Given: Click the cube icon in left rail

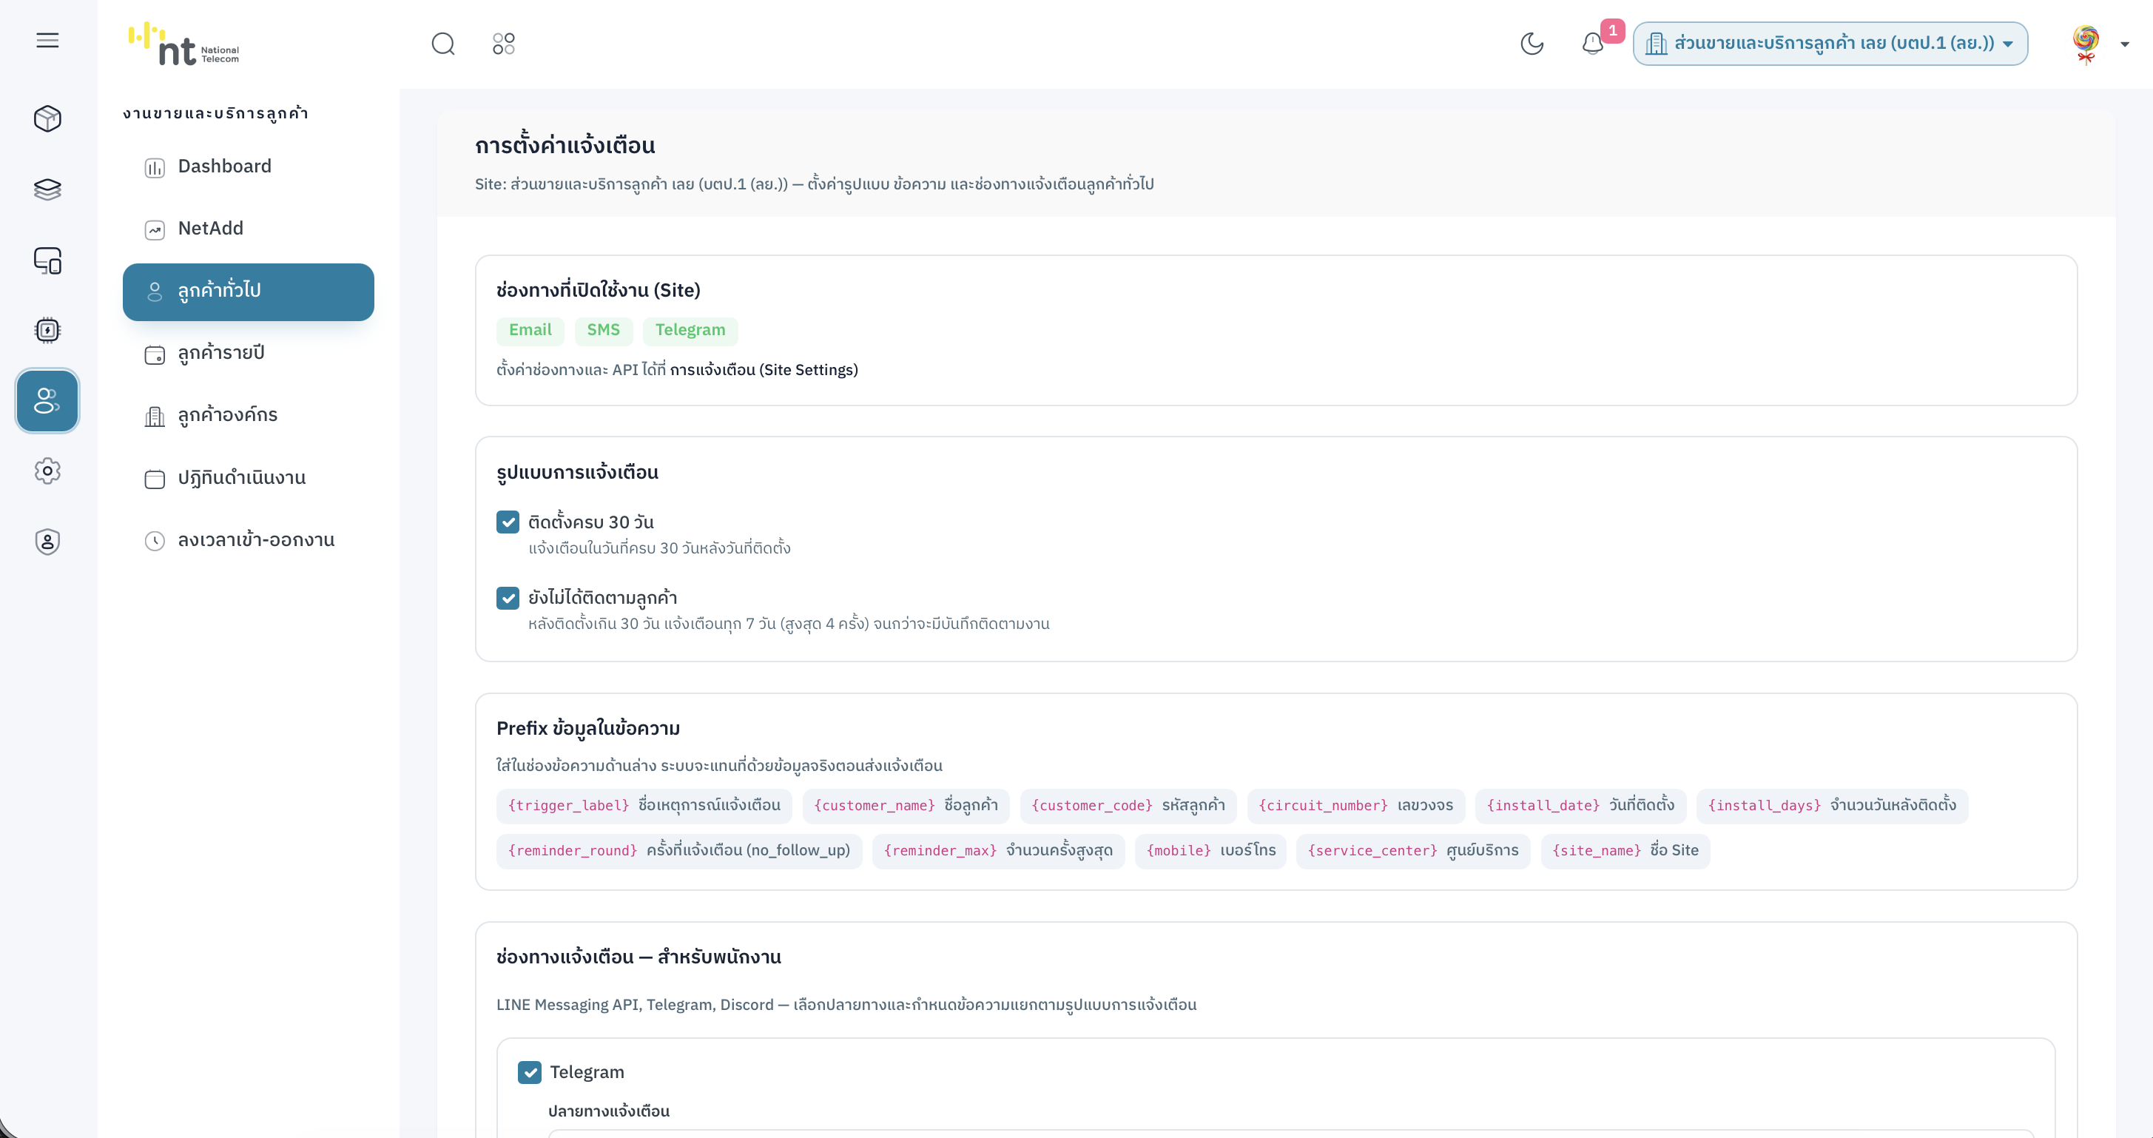Looking at the screenshot, I should tap(47, 118).
